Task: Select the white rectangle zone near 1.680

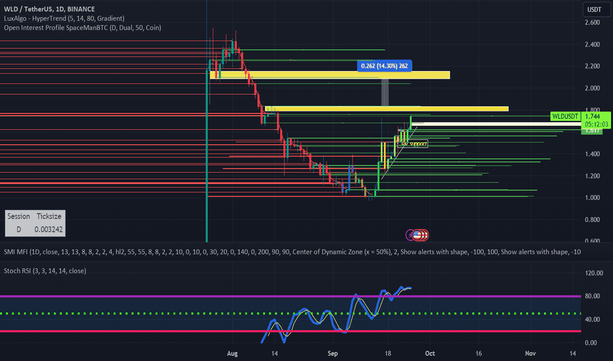Action: 495,124
